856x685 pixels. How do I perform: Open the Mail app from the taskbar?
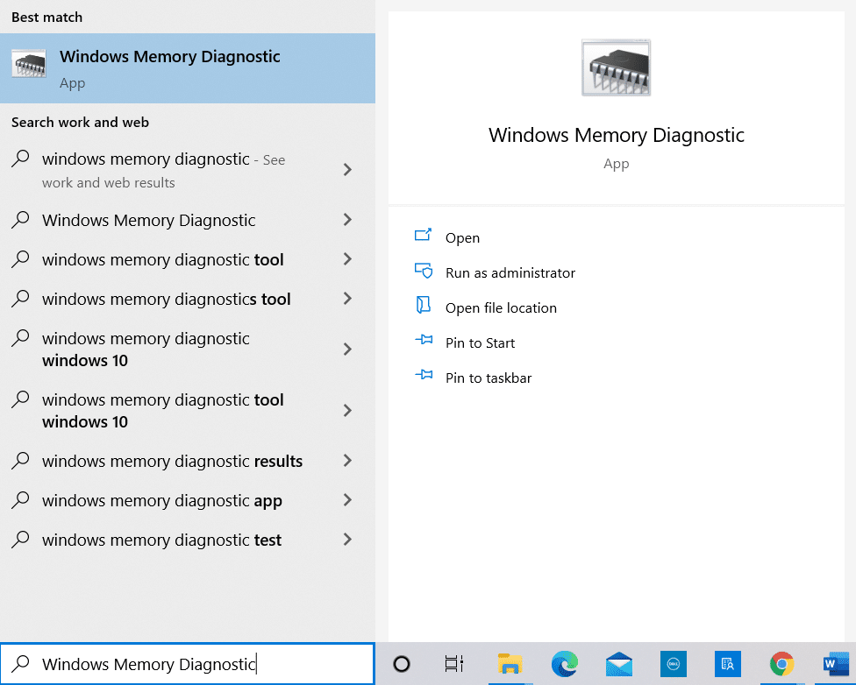[618, 664]
